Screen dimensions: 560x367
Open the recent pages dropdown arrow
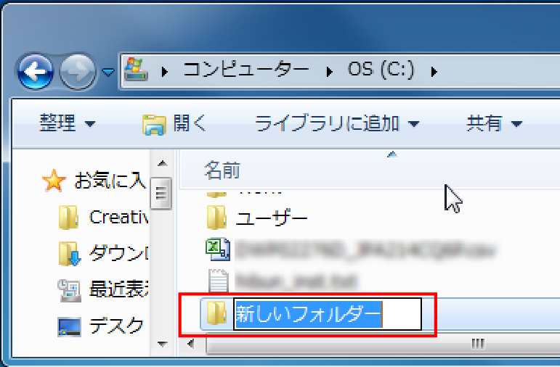tap(108, 73)
